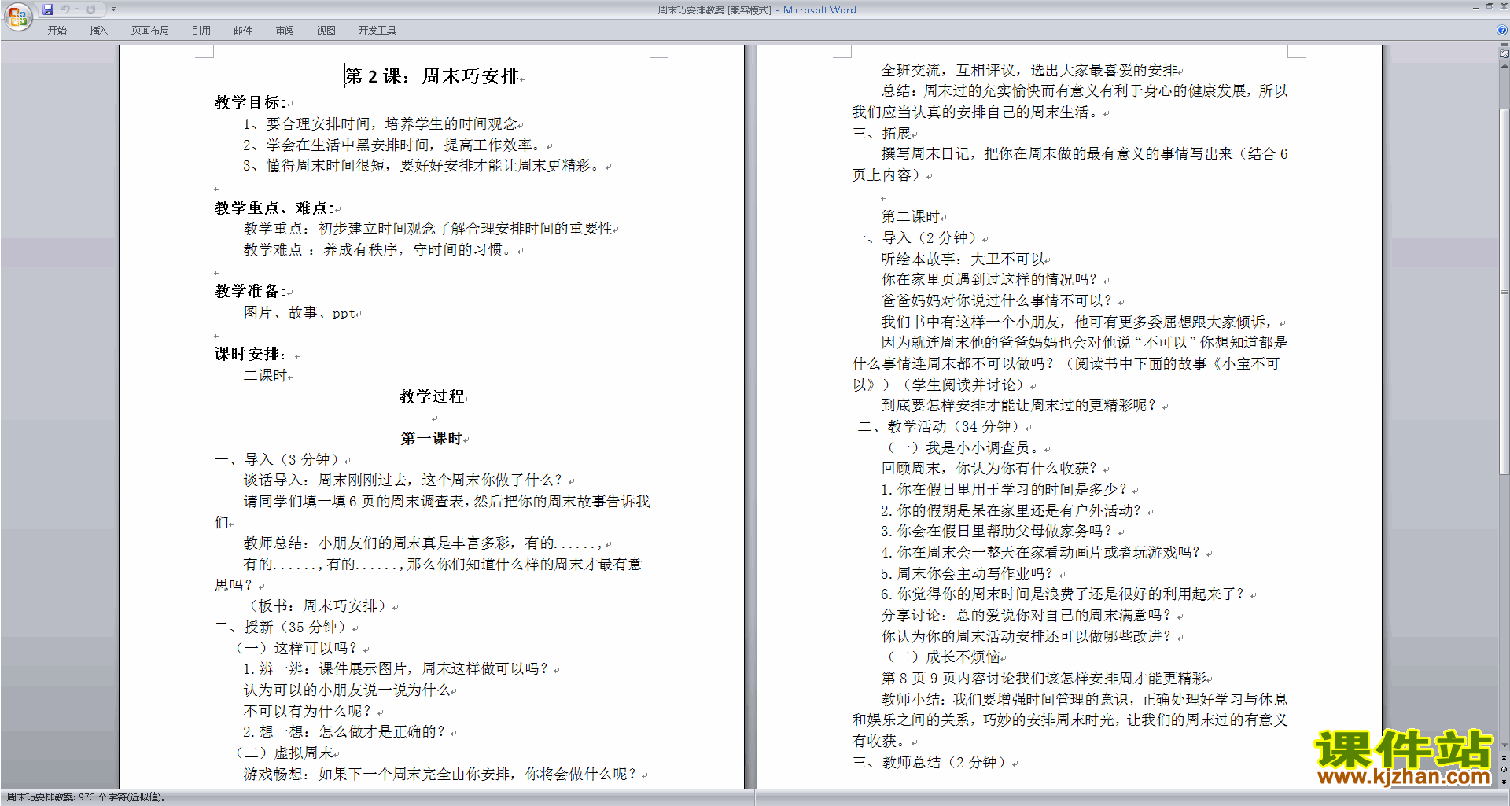Open the Word Help question mark icon

click(x=1502, y=30)
